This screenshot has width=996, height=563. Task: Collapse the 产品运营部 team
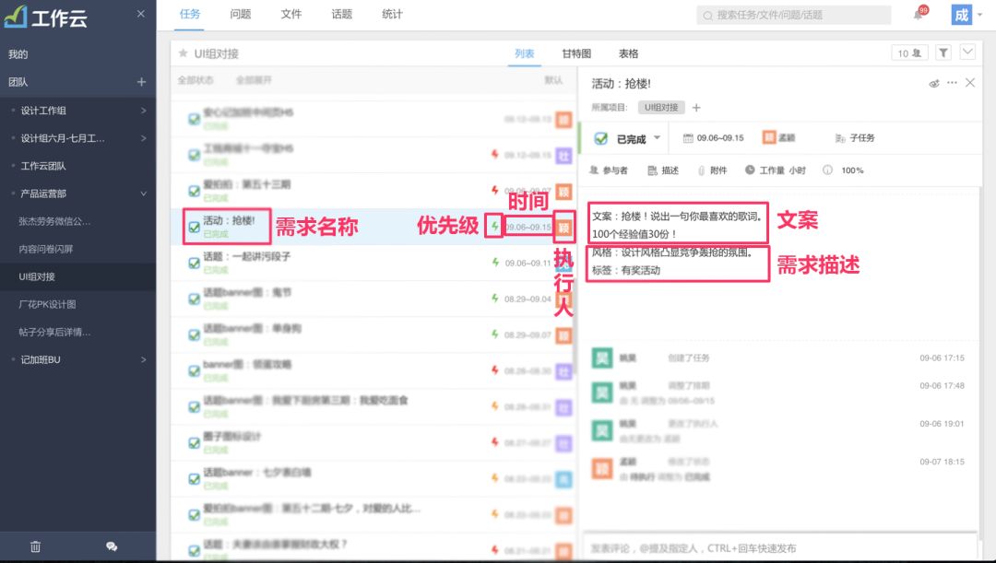[144, 194]
